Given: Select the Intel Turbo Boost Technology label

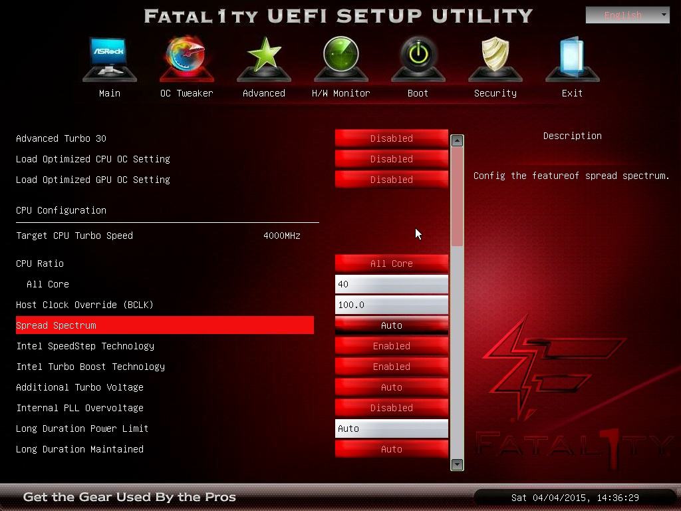Looking at the screenshot, I should click(x=90, y=367).
